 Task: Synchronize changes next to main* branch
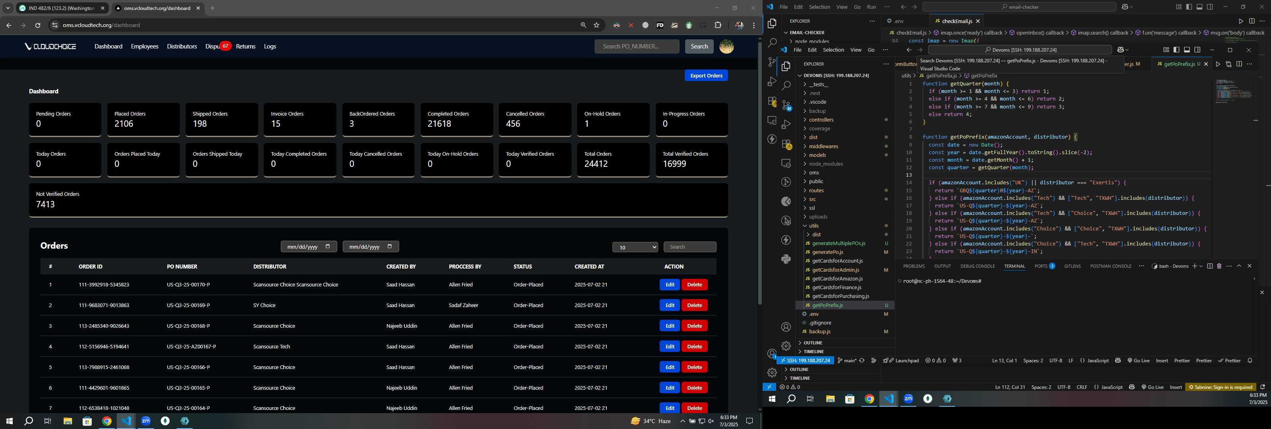pyautogui.click(x=862, y=361)
